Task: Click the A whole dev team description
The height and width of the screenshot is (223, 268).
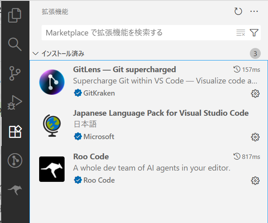Action: tap(152, 168)
